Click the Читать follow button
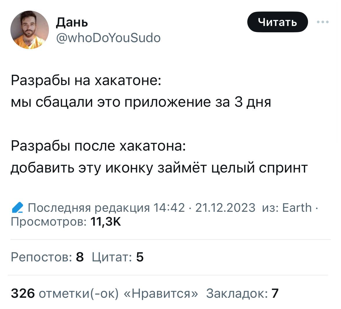Viewport: 341px width, 309px height. pyautogui.click(x=277, y=22)
